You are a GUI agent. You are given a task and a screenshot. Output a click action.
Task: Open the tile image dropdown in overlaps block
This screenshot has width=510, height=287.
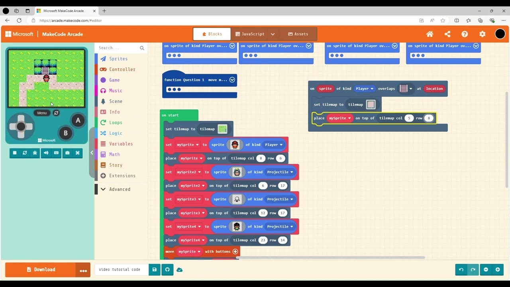pyautogui.click(x=406, y=88)
